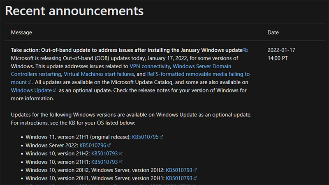Image resolution: width=329 pixels, height=185 pixels.
Task: Open KB5010795 for Windows 11
Action: click(x=145, y=136)
